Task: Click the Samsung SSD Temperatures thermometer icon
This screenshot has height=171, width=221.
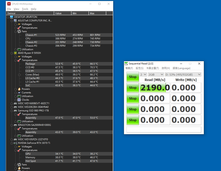Action: click(x=19, y=114)
